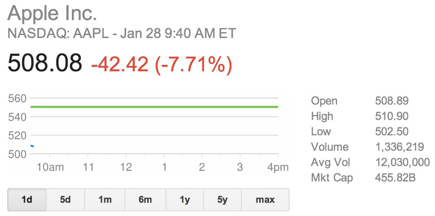Switch to the 6m range
Viewport: 435px width, 216px height.
click(145, 200)
